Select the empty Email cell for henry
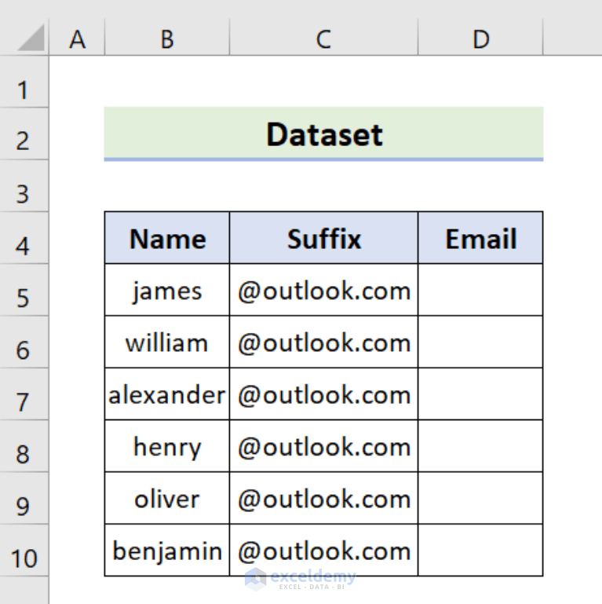This screenshot has width=602, height=604. point(481,445)
